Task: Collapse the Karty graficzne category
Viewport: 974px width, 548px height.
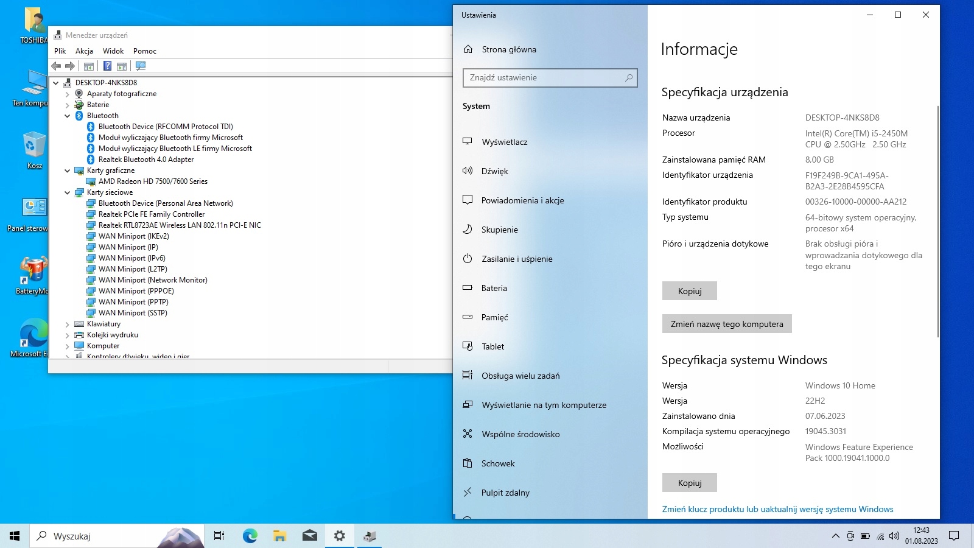Action: (68, 171)
